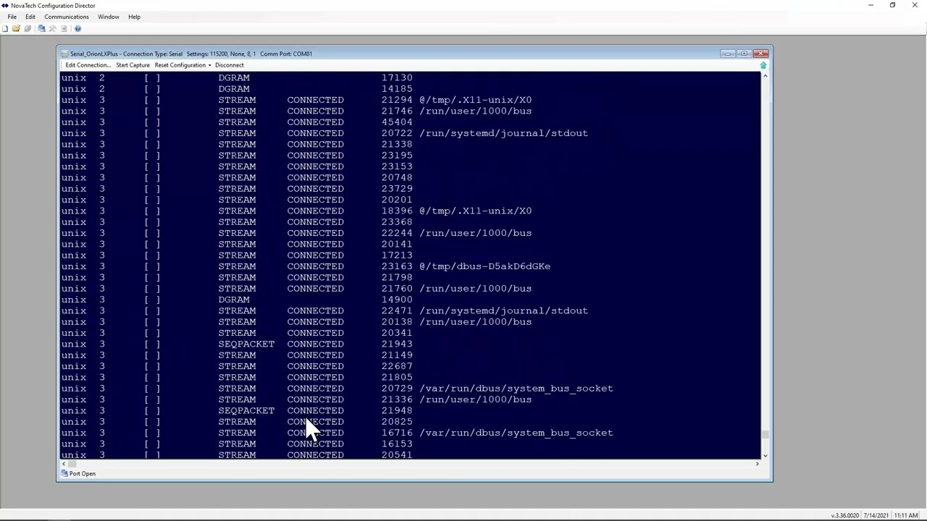Click SEQPACKET on the 21943 row
The width and height of the screenshot is (927, 521).
pos(246,344)
